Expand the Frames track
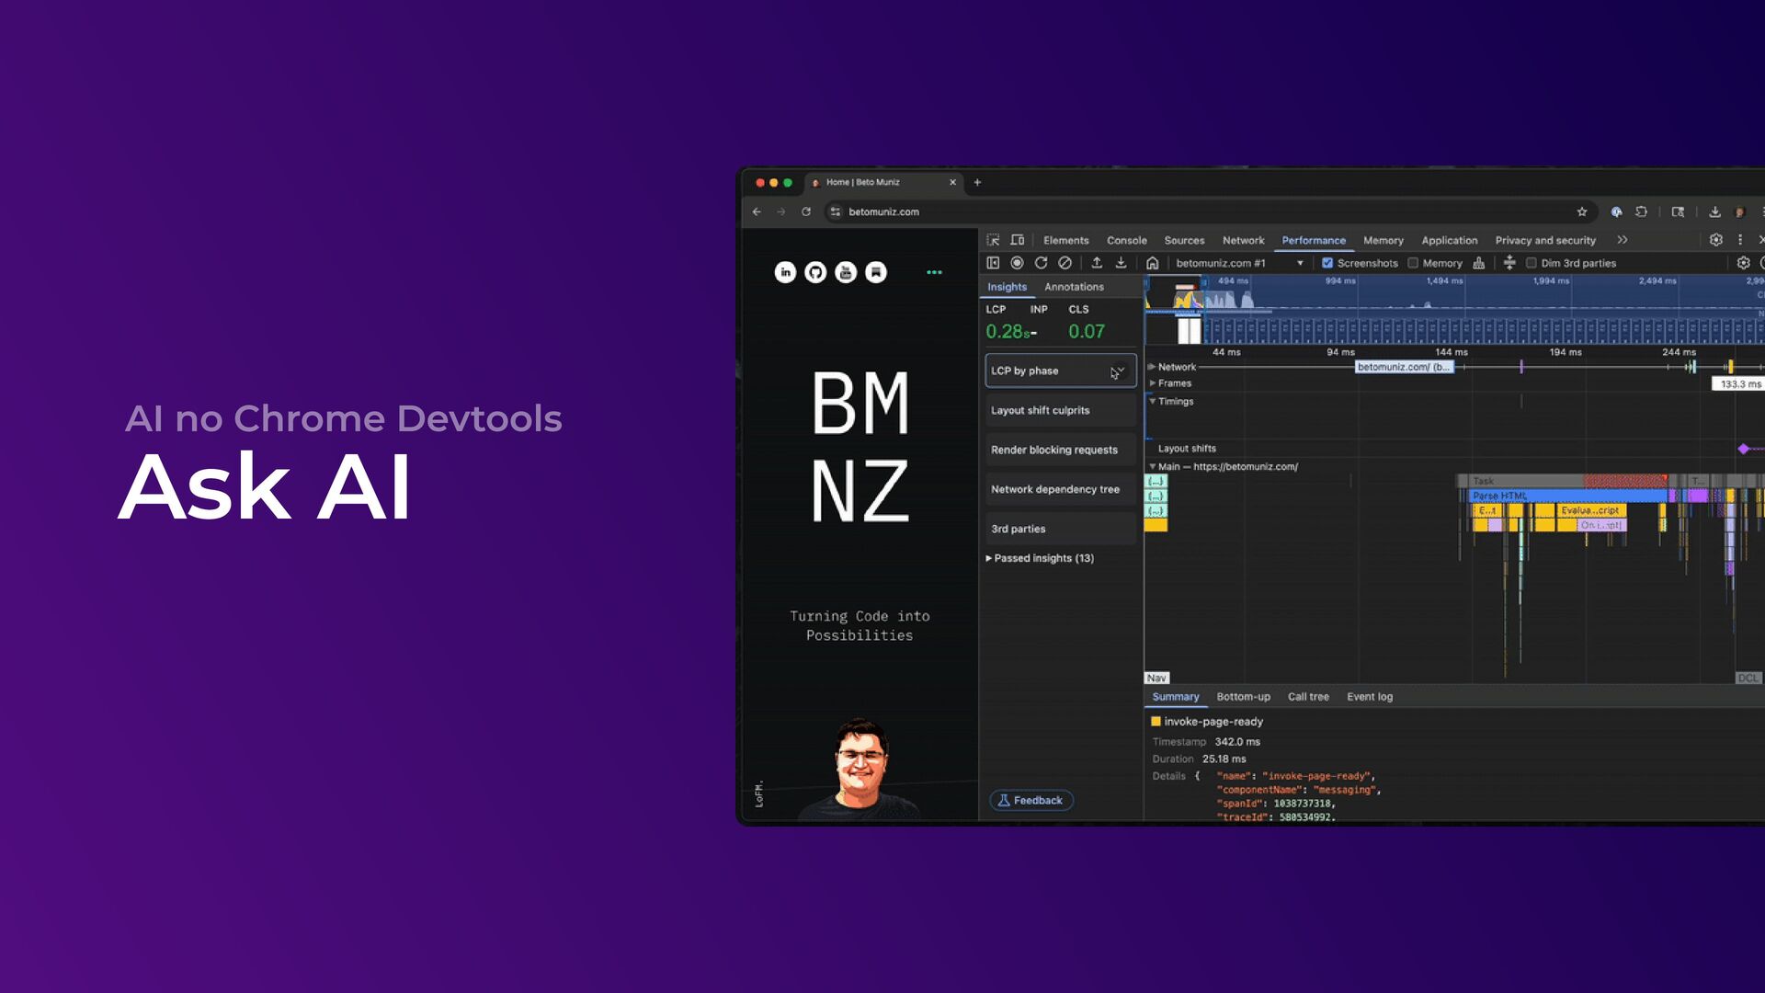Image resolution: width=1765 pixels, height=993 pixels. click(x=1152, y=383)
